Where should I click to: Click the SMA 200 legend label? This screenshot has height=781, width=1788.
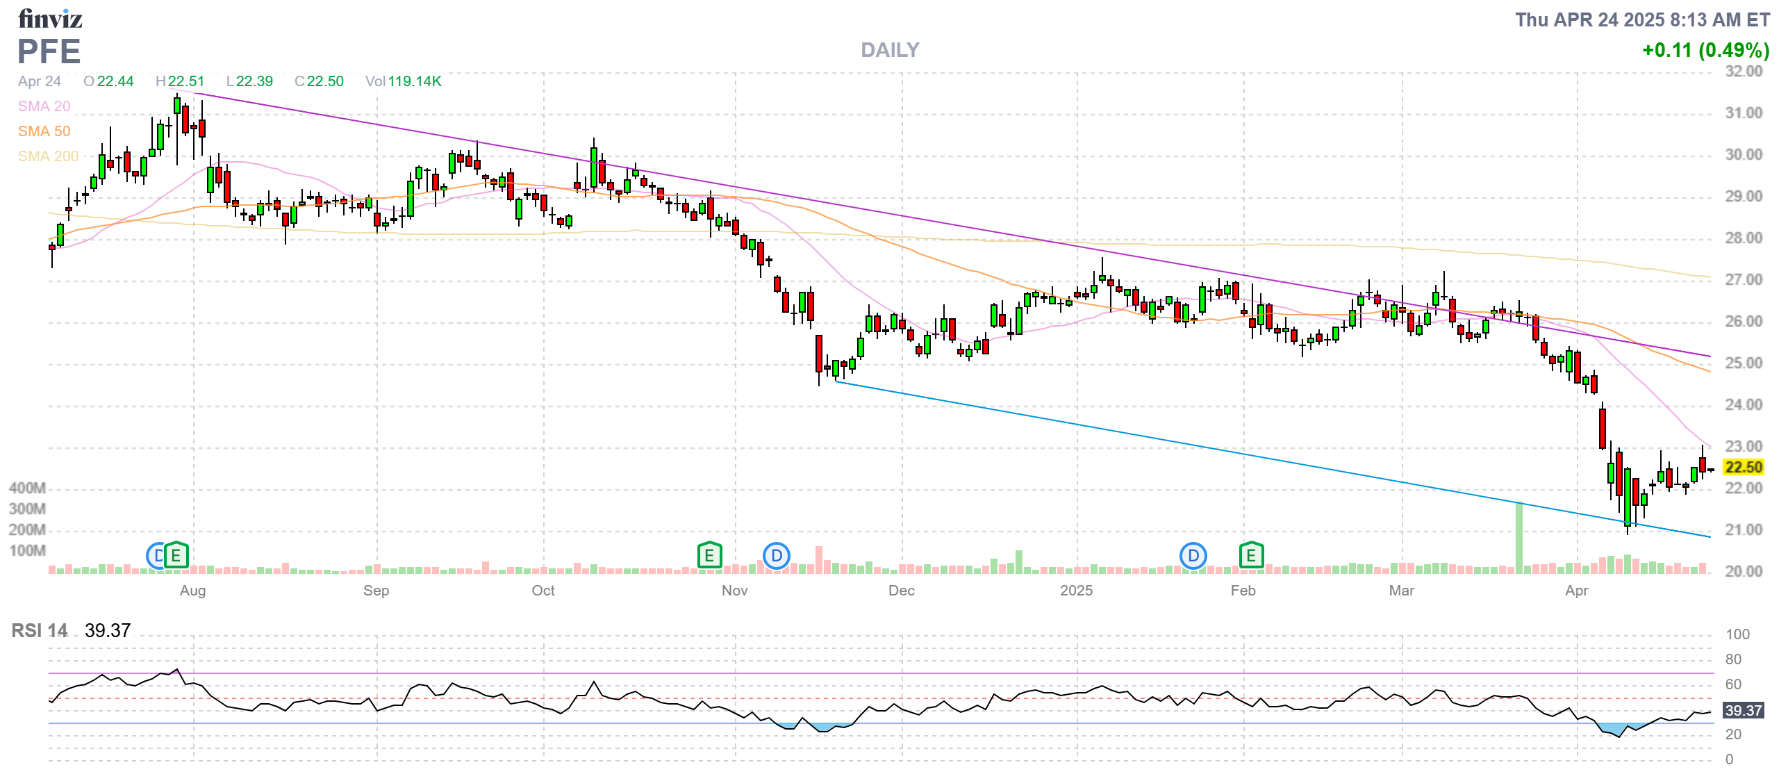click(48, 156)
